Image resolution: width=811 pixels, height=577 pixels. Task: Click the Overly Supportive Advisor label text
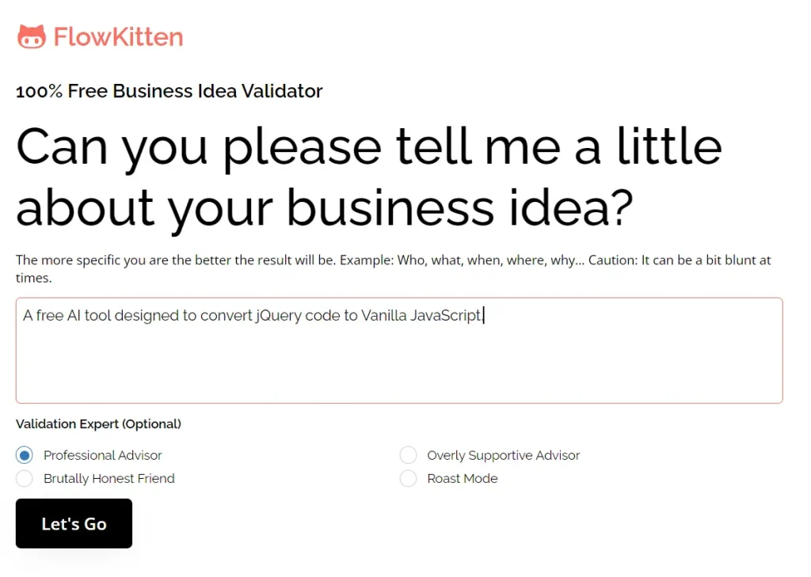(503, 454)
